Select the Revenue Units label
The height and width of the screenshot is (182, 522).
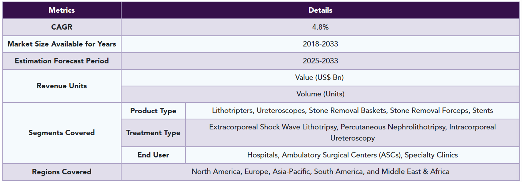coord(62,86)
